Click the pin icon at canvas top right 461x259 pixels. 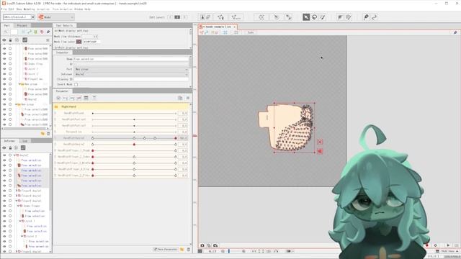click(455, 32)
